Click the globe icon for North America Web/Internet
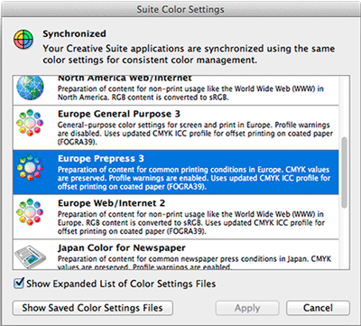The height and width of the screenshot is (326, 361). [30, 88]
